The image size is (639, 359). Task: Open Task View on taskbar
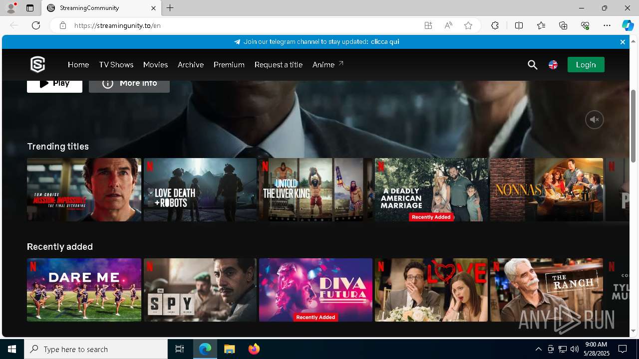pyautogui.click(x=180, y=349)
